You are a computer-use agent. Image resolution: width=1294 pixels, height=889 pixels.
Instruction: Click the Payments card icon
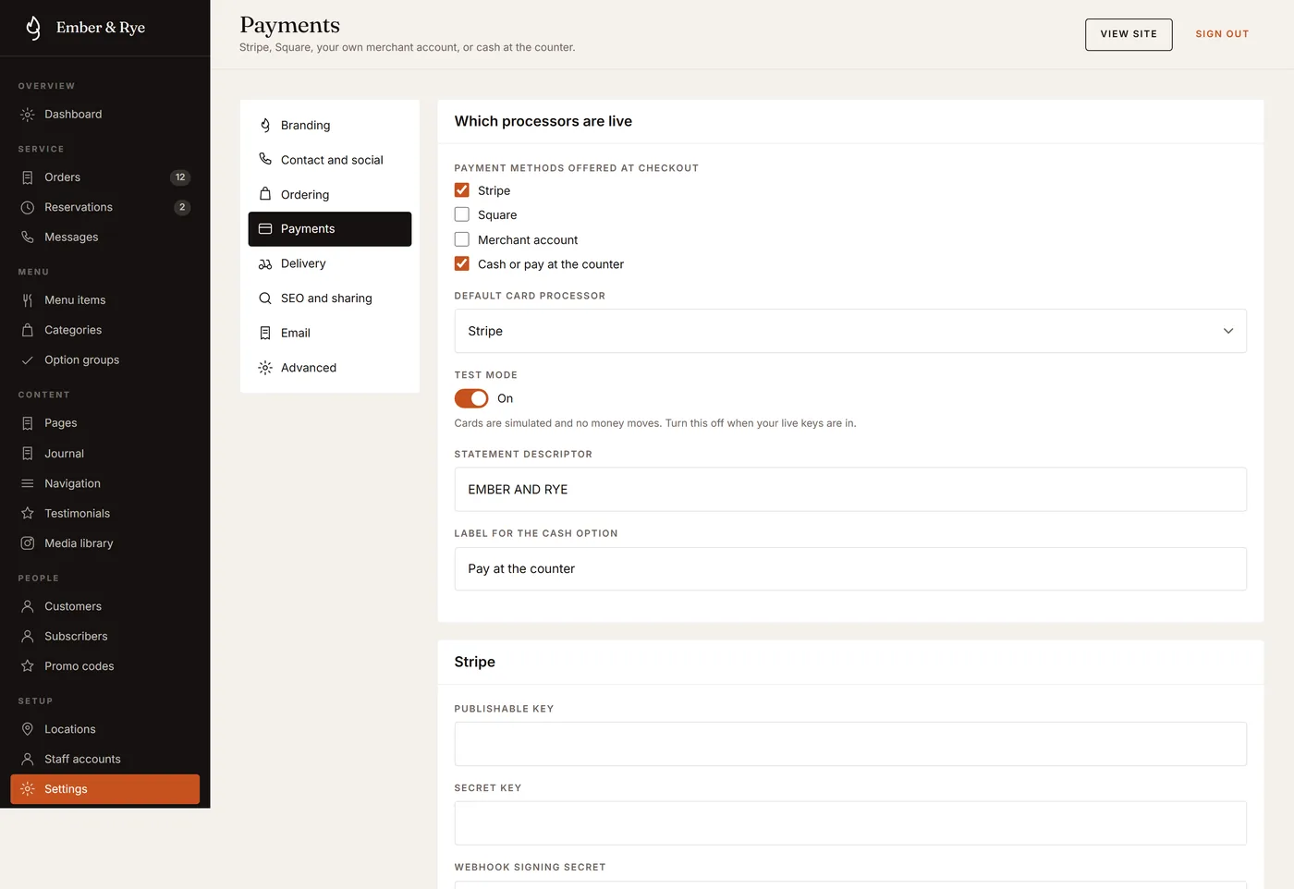coord(265,229)
